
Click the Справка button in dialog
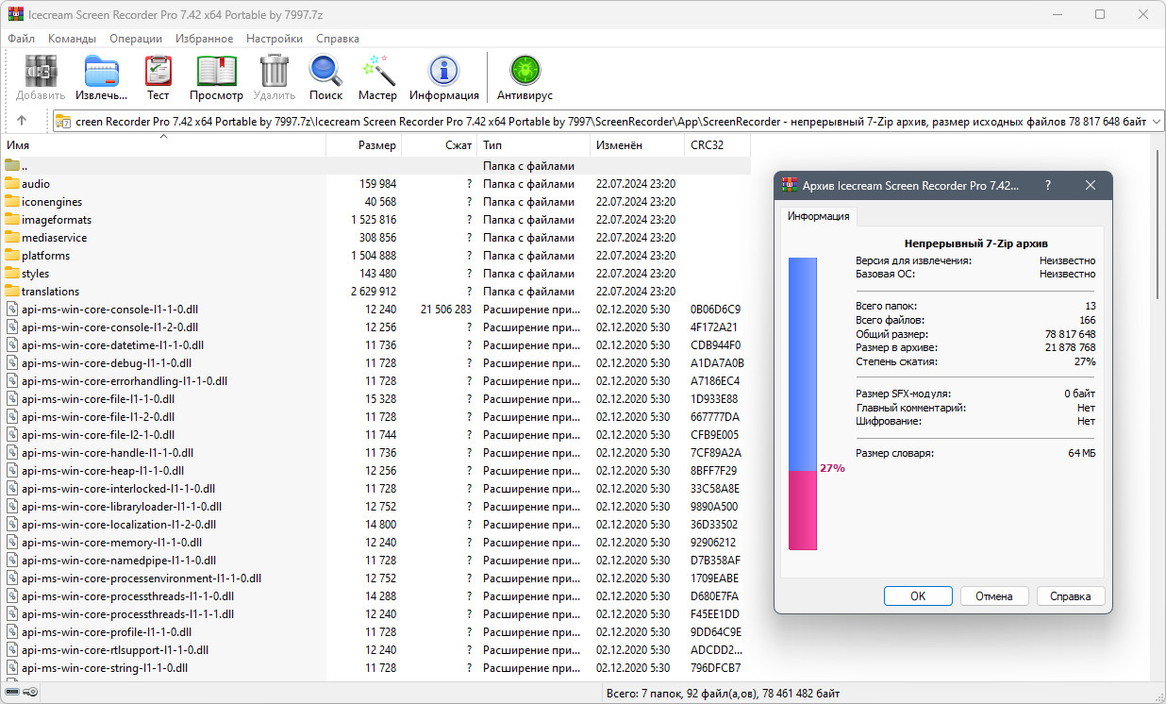click(x=1071, y=595)
